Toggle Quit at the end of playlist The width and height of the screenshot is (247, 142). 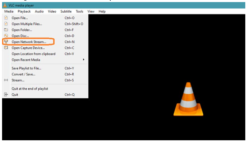30,89
